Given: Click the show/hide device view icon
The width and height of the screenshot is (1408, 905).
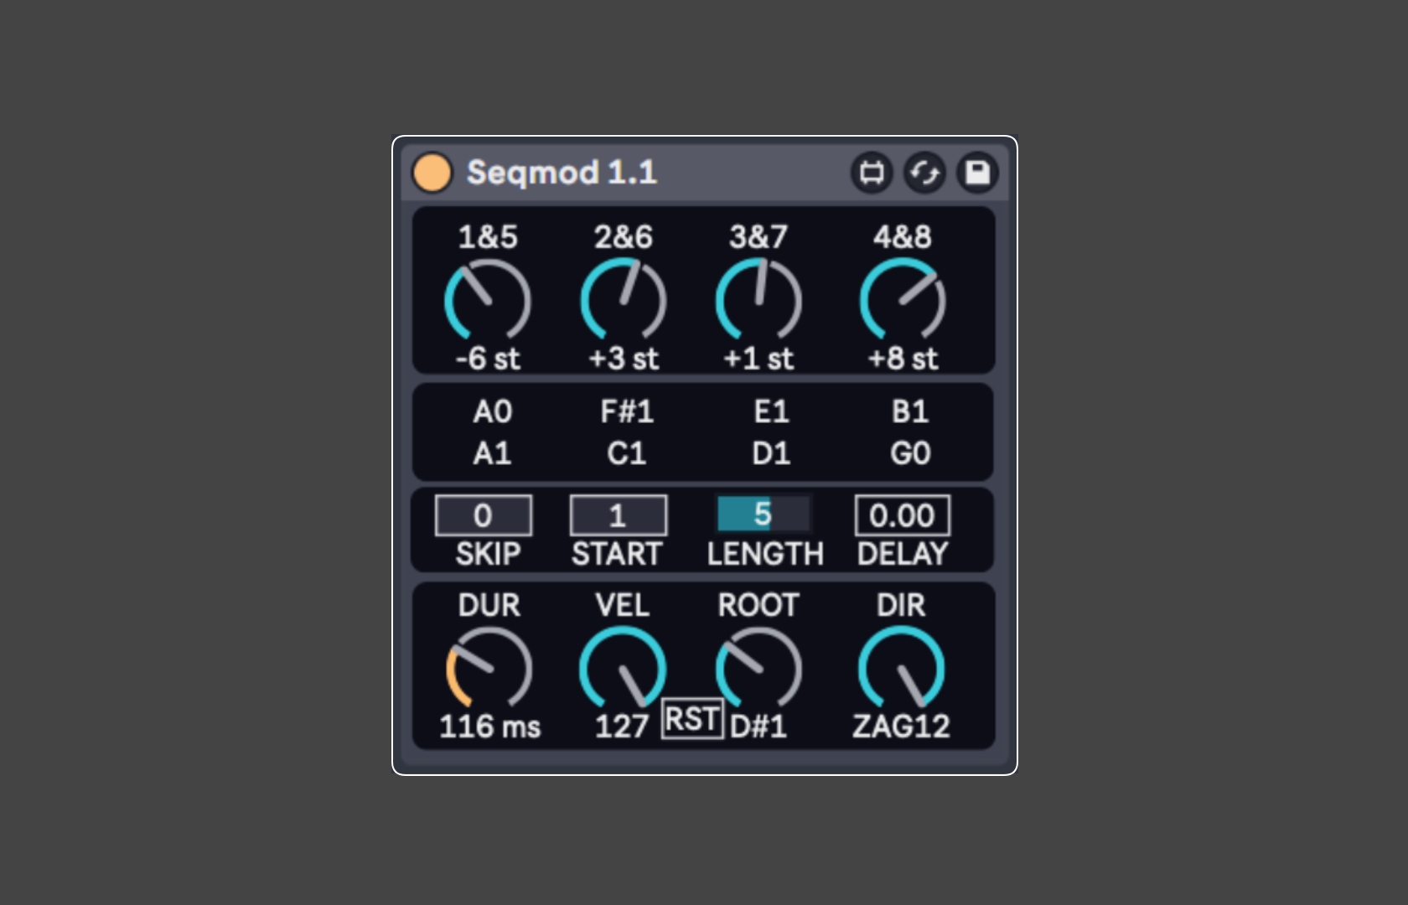Looking at the screenshot, I should tap(872, 173).
